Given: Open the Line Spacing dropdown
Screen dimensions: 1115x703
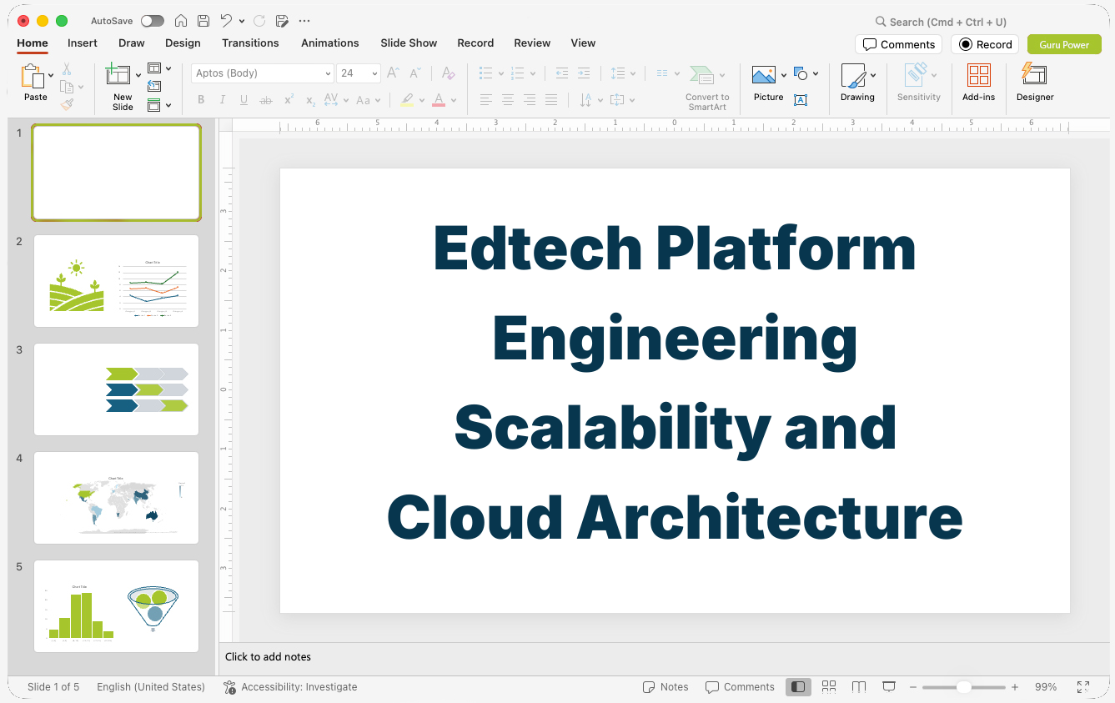Looking at the screenshot, I should 623,73.
